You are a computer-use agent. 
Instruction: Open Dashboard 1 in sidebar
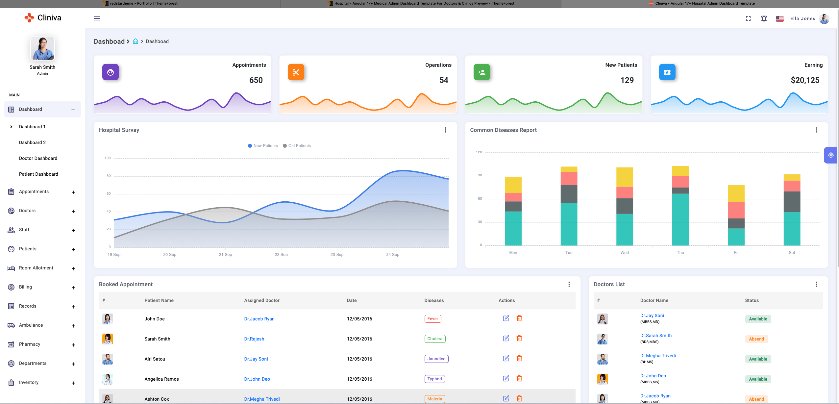pyautogui.click(x=32, y=127)
